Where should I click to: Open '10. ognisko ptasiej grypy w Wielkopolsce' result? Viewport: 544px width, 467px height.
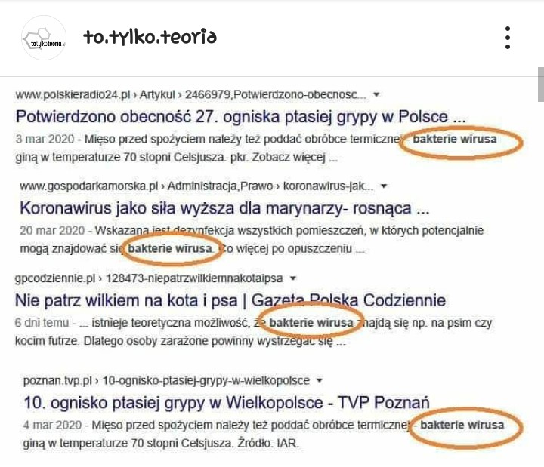coord(227,401)
